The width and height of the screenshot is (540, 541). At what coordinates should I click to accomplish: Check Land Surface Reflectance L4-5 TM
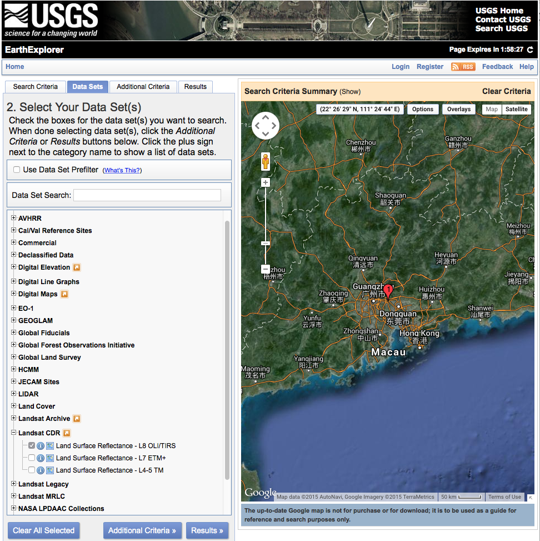(x=31, y=470)
